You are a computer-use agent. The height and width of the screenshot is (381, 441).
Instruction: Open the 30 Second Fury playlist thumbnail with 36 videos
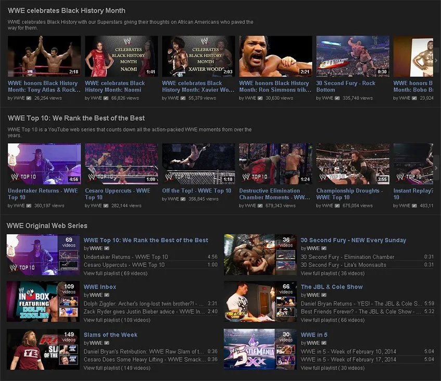point(260,255)
